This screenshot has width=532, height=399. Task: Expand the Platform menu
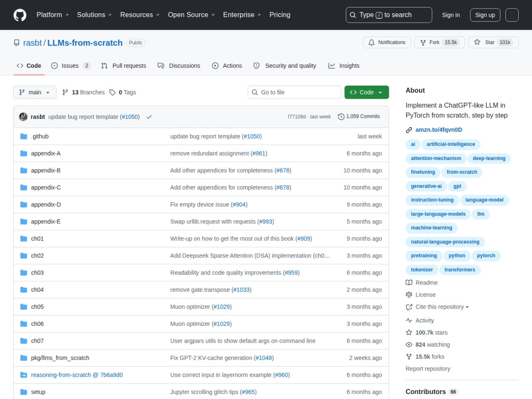coord(53,15)
